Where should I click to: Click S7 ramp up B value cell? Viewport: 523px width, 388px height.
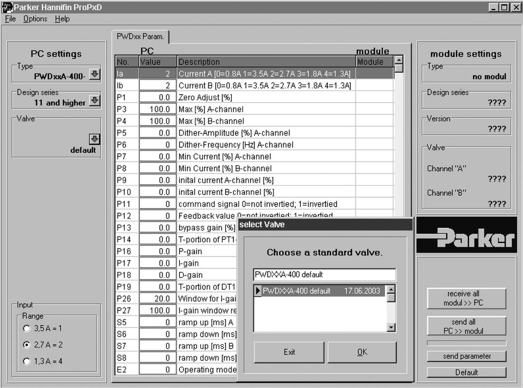[157, 346]
